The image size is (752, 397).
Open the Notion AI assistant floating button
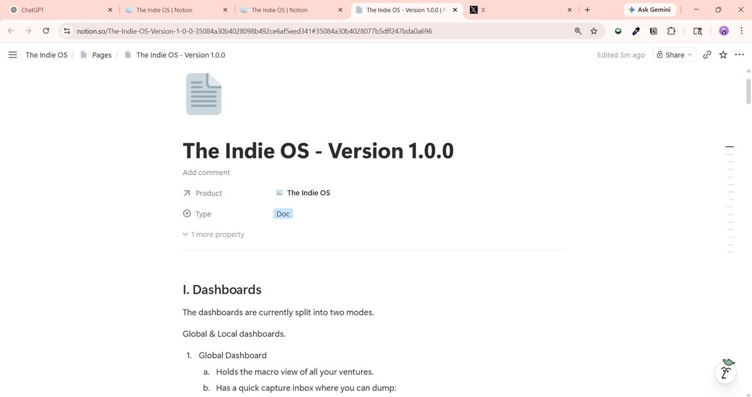click(725, 372)
